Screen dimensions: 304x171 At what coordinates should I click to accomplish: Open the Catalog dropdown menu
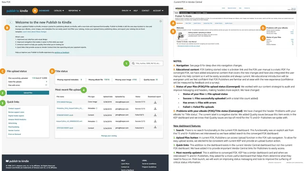59,10
